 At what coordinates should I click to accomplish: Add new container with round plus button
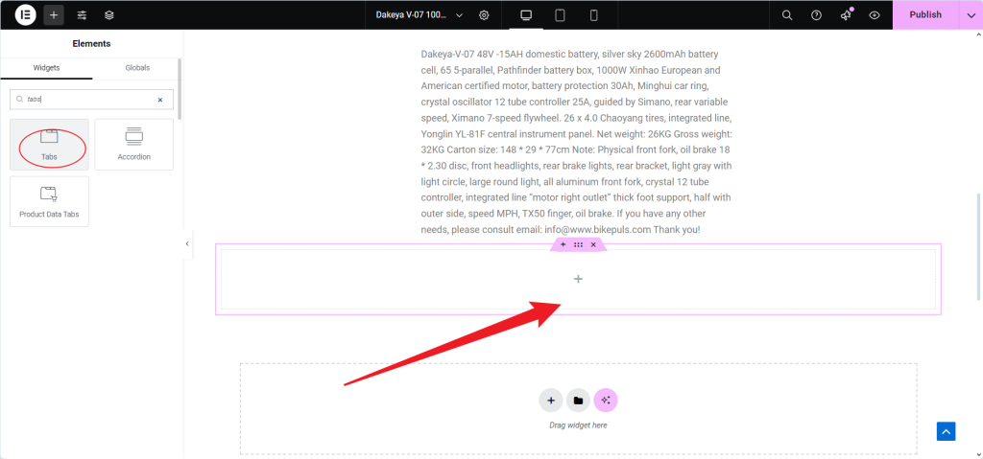[x=550, y=401]
